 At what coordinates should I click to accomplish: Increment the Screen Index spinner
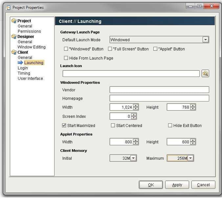pyautogui.click(x=134, y=115)
